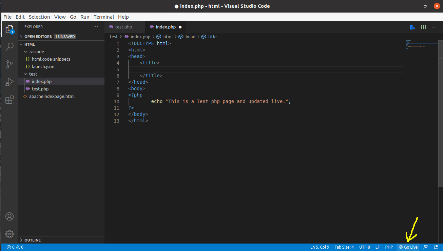Start Live Server with Go Live
Image resolution: width=443 pixels, height=251 pixels.
[x=408, y=247]
